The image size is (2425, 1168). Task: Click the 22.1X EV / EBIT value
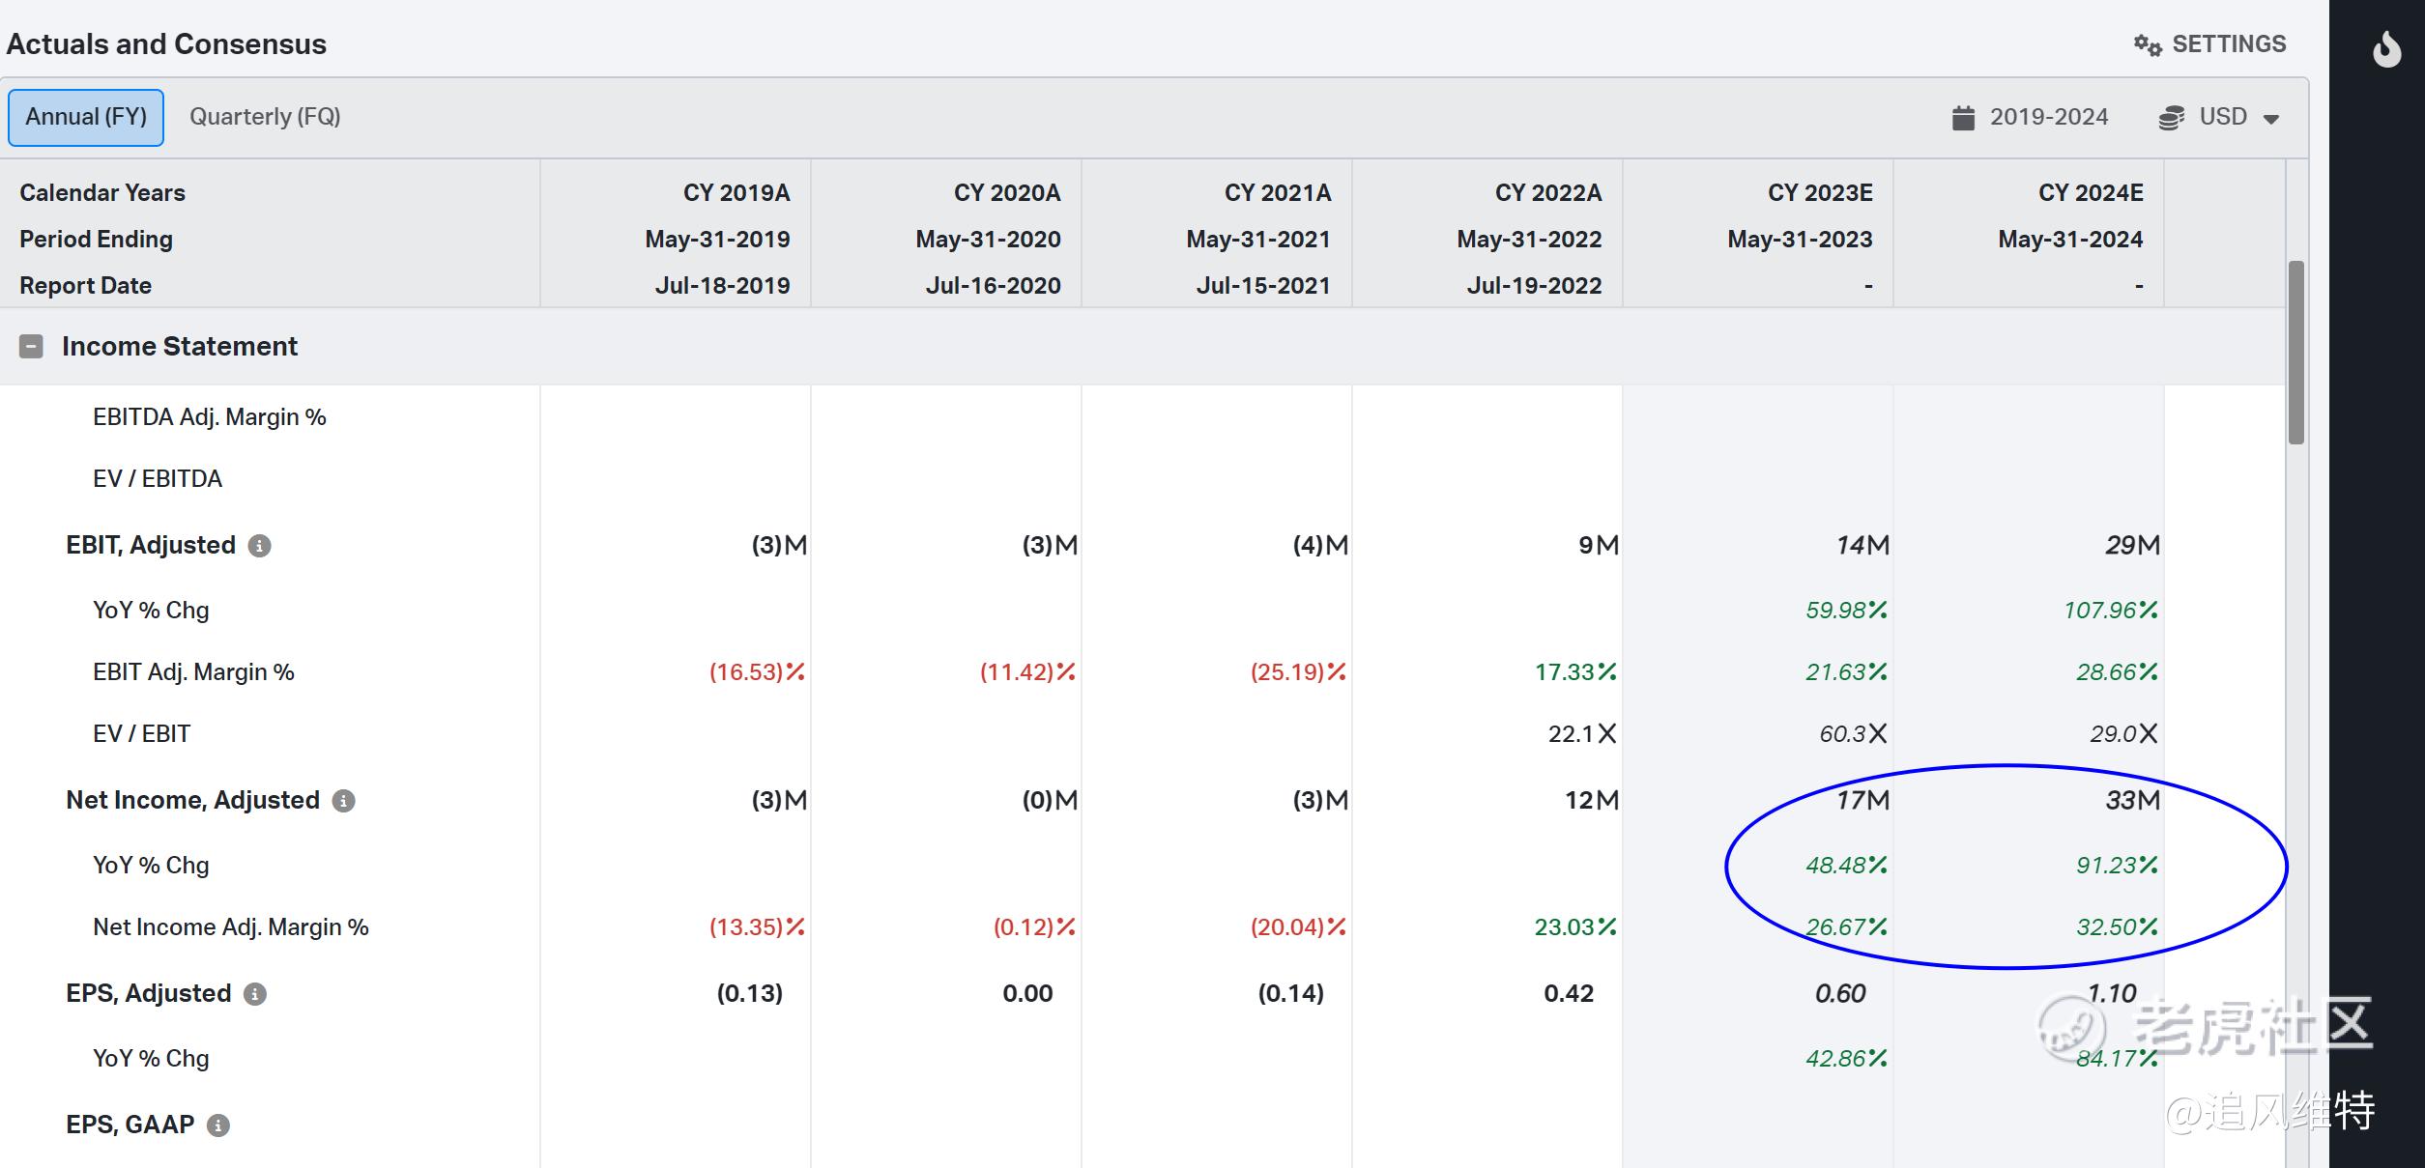point(1582,734)
